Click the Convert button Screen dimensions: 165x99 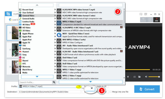(x=147, y=89)
